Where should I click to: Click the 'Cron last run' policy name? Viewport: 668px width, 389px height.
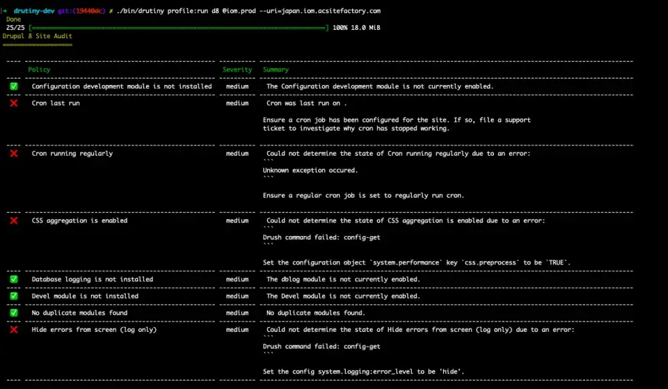(x=56, y=103)
